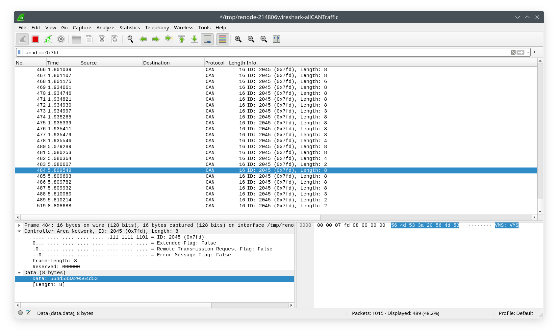Zoom out main window text

[251, 39]
